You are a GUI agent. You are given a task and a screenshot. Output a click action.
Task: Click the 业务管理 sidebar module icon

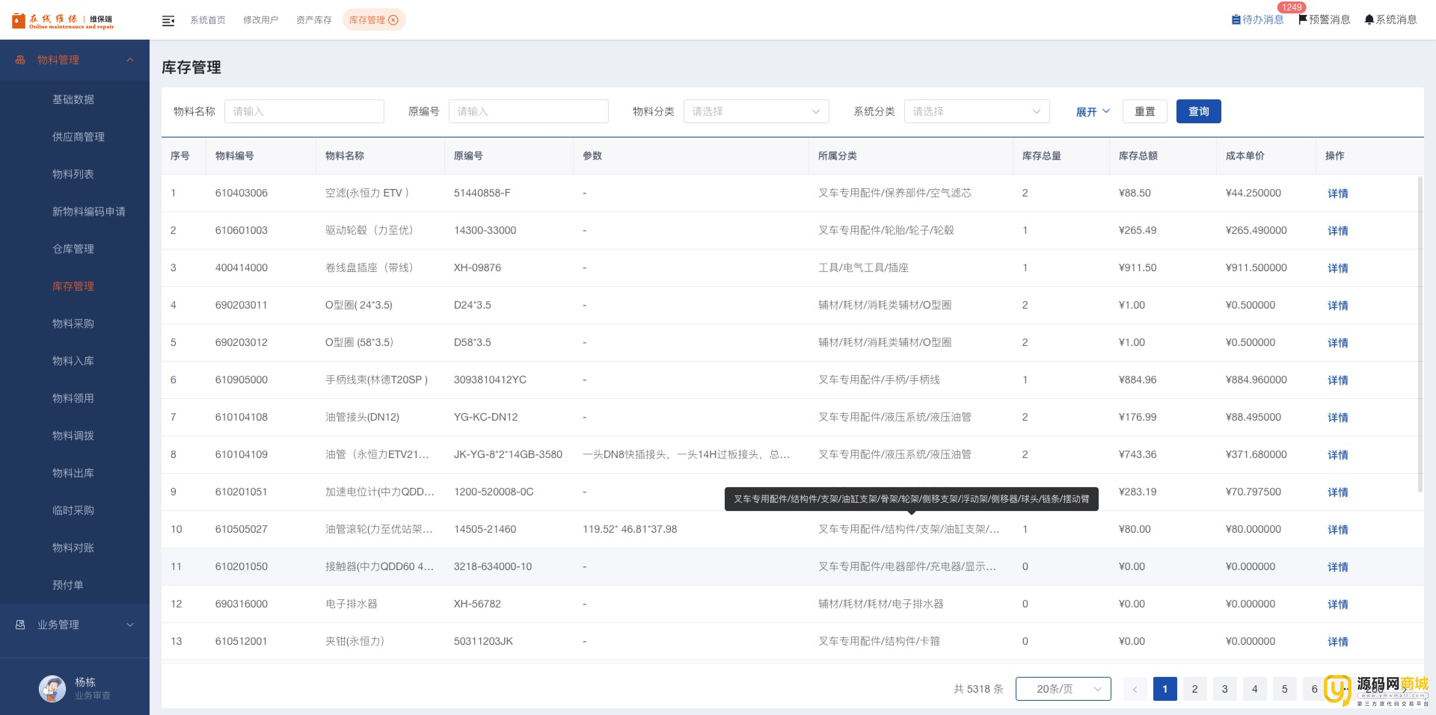[20, 624]
